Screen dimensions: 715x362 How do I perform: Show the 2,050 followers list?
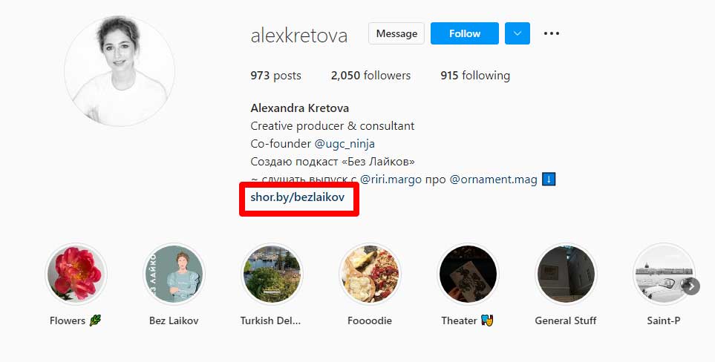[x=370, y=76]
